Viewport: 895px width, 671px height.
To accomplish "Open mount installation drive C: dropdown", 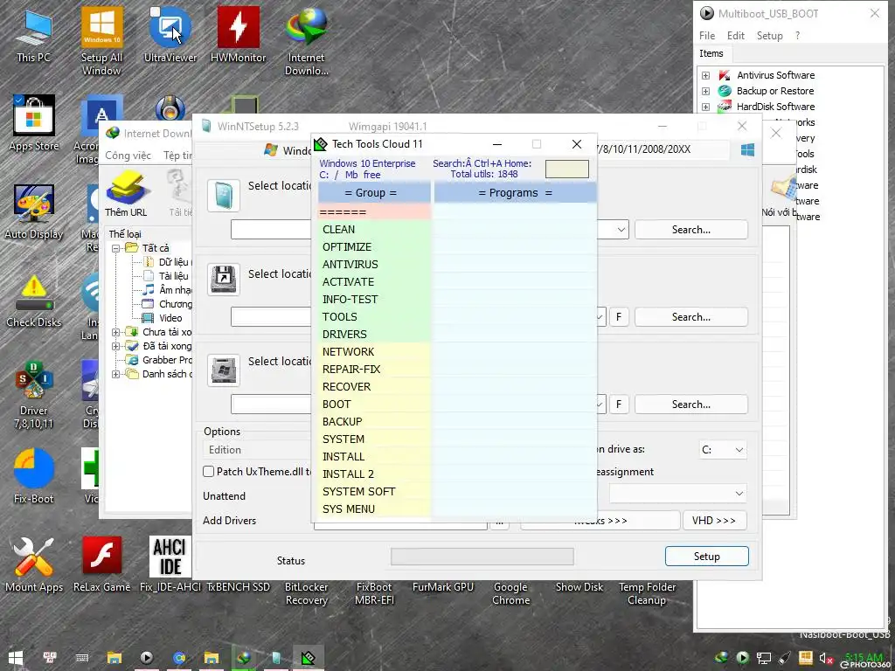I will point(722,450).
